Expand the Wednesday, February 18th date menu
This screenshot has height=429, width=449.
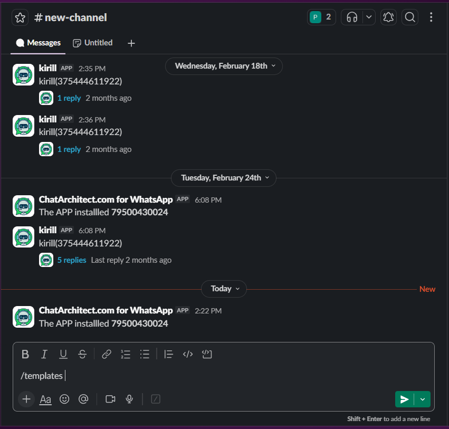click(224, 66)
